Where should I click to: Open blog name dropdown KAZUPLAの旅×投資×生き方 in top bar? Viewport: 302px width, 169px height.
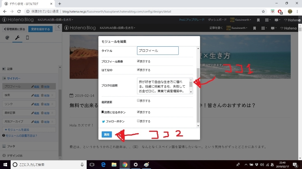point(55,20)
